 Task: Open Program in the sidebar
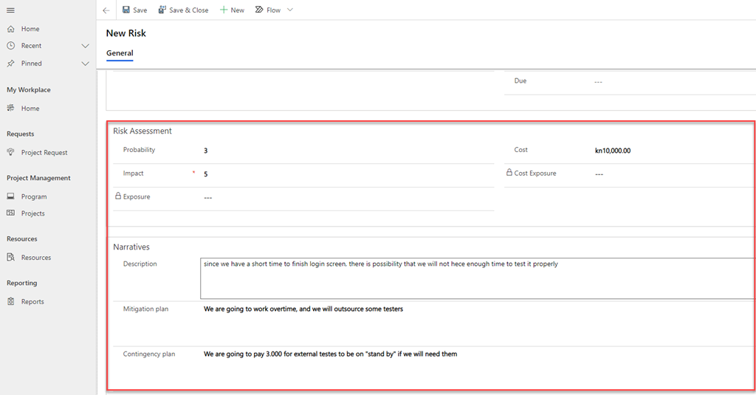(34, 197)
